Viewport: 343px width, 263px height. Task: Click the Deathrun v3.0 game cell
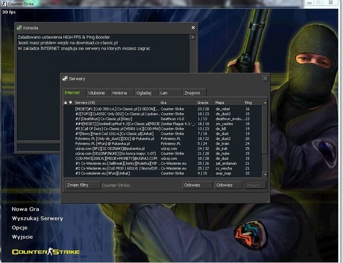click(x=172, y=119)
